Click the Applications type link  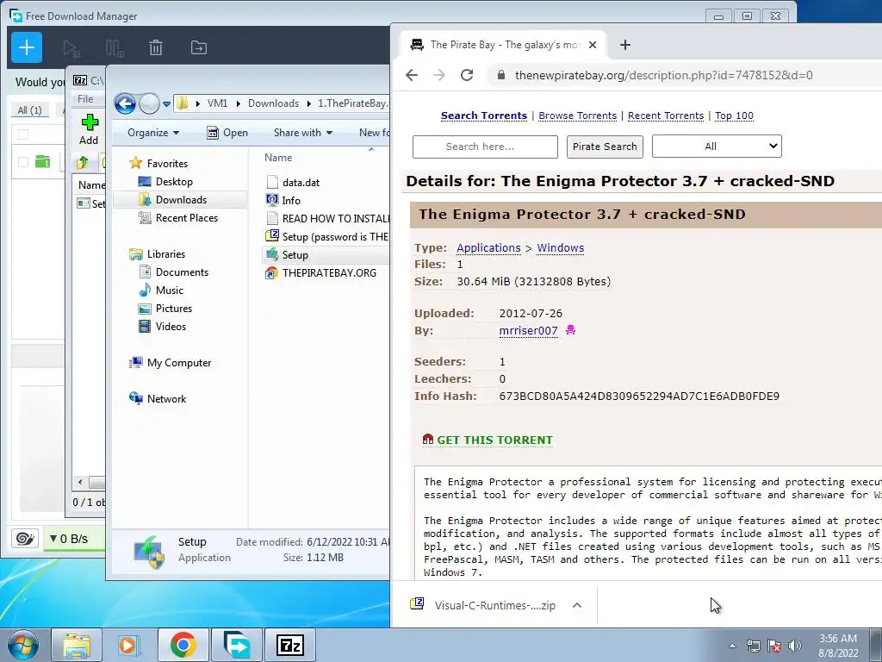coord(489,247)
